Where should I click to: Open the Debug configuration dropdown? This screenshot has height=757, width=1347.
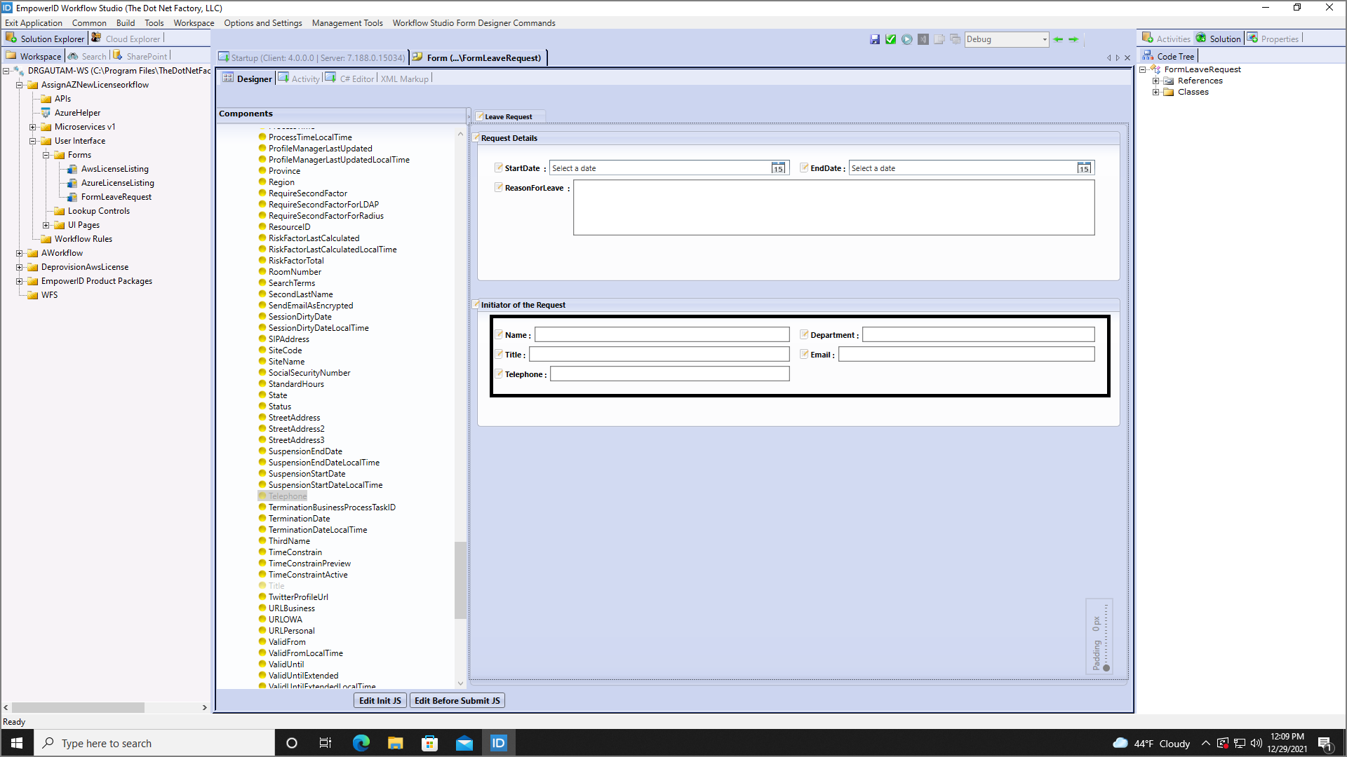[1044, 39]
